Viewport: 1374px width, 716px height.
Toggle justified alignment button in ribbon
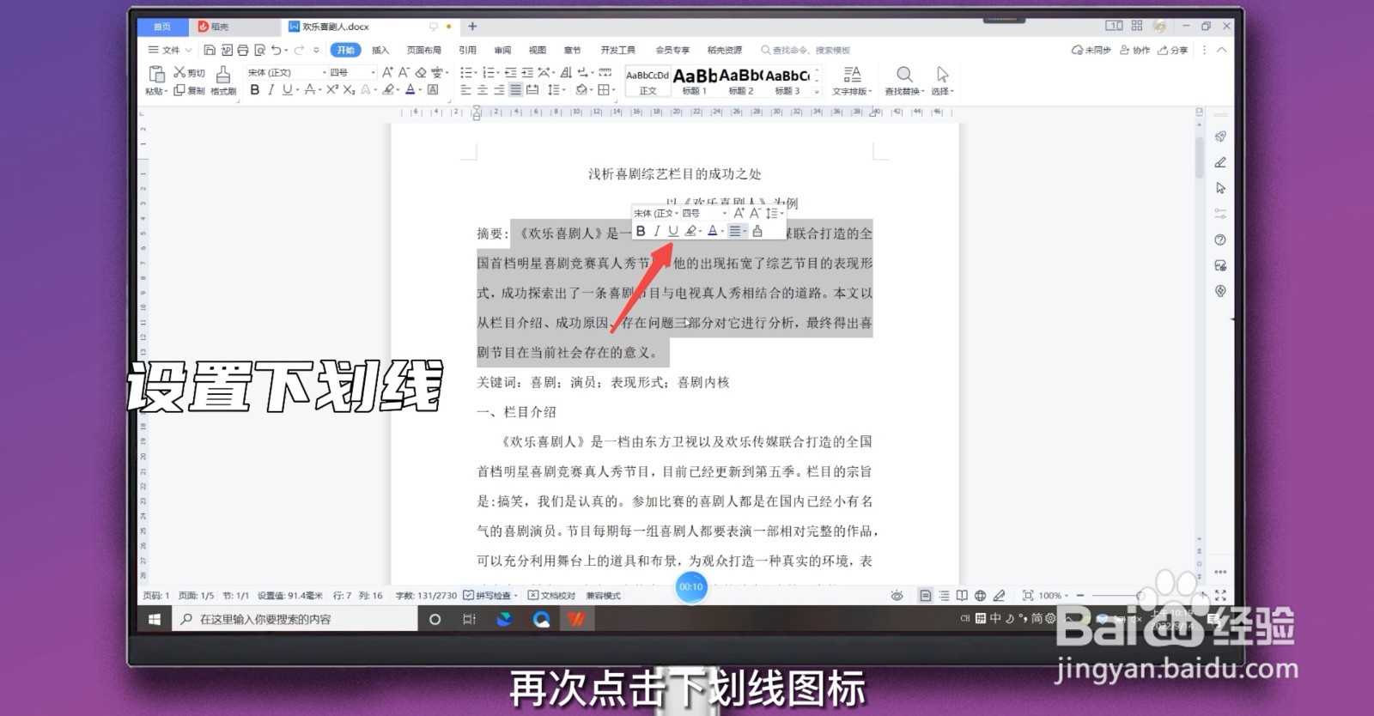pyautogui.click(x=515, y=89)
